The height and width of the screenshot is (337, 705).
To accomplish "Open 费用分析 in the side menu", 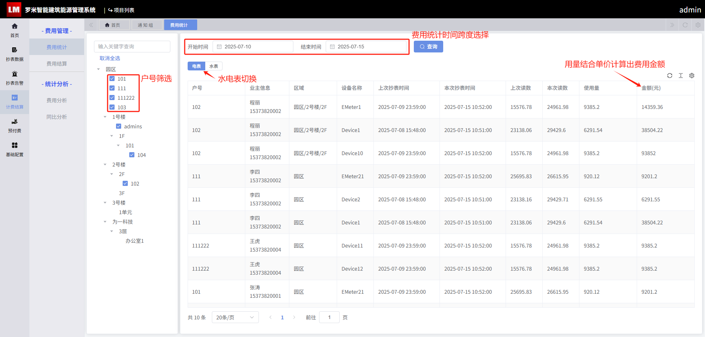I will [57, 100].
